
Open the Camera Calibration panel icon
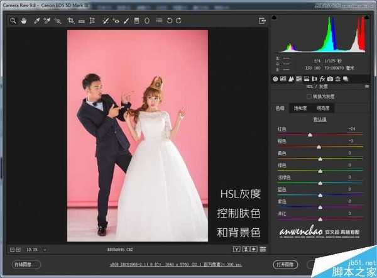click(330, 79)
